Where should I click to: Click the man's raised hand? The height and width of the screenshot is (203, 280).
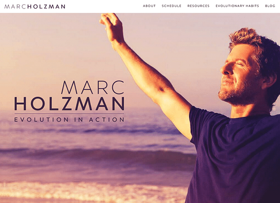coord(112,27)
